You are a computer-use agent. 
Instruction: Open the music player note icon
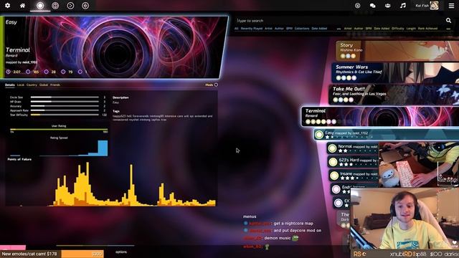(x=403, y=6)
